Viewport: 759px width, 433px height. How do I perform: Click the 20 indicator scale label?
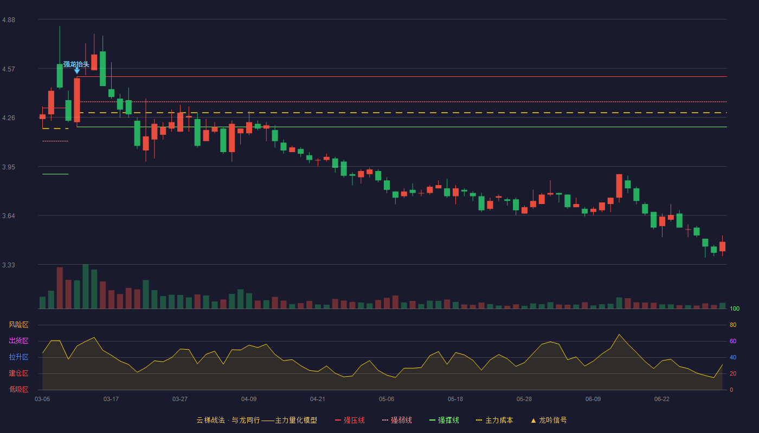tap(733, 374)
